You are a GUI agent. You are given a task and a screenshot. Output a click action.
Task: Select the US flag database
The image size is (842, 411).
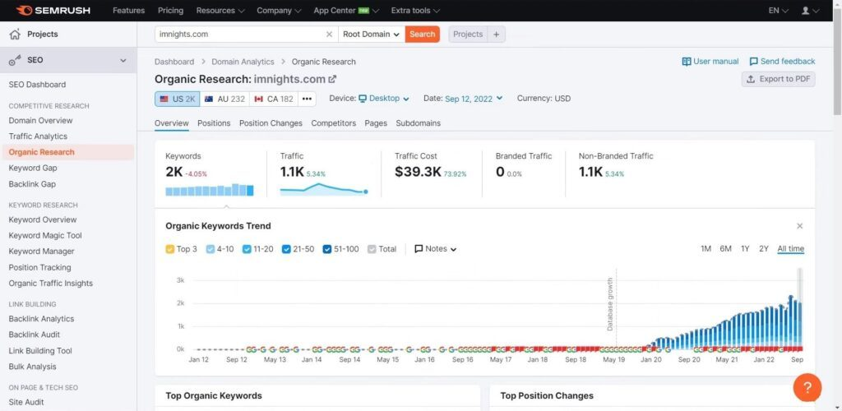click(178, 99)
